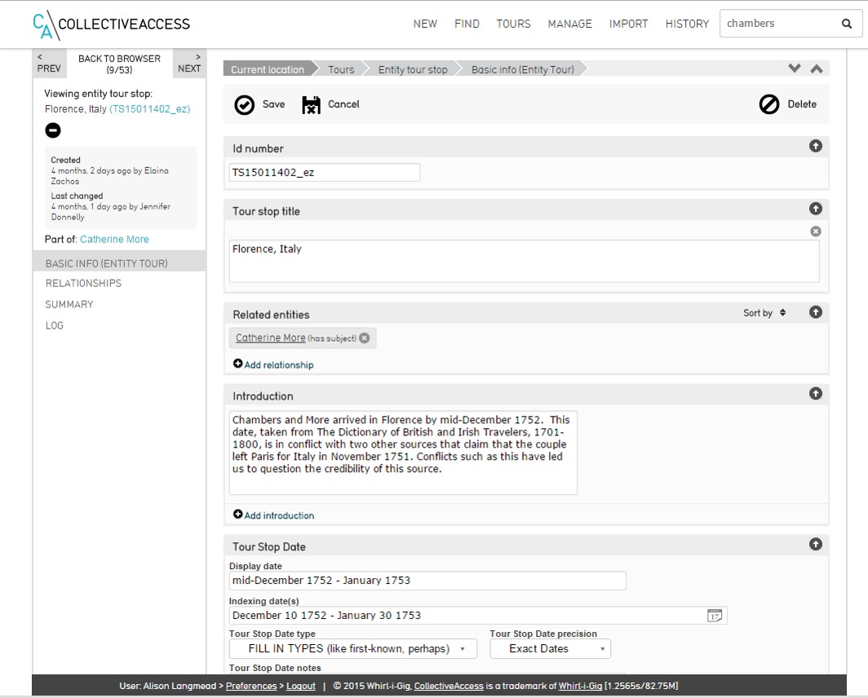Click the Cancel disk icon
The width and height of the screenshot is (868, 698).
pos(311,104)
